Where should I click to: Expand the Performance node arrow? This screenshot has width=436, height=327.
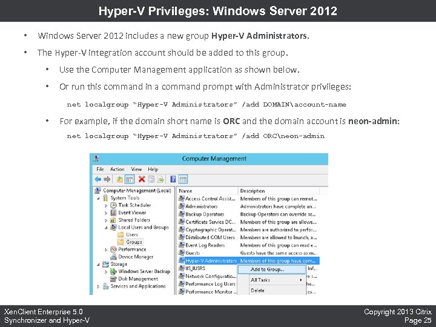(x=105, y=249)
